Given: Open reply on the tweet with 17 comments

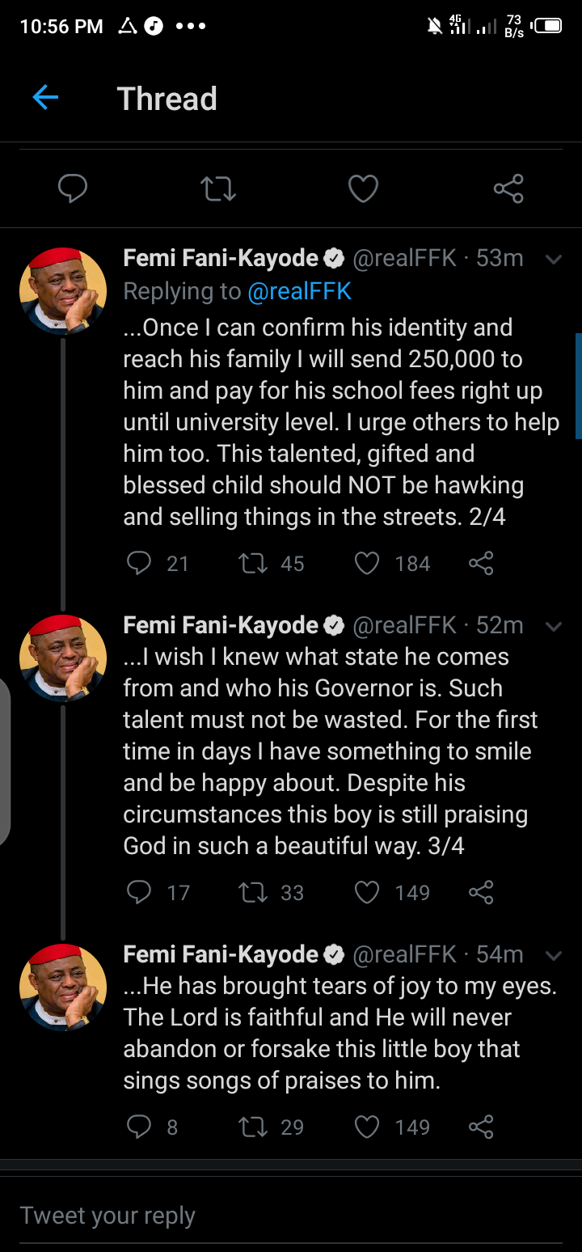Looking at the screenshot, I should pos(139,892).
